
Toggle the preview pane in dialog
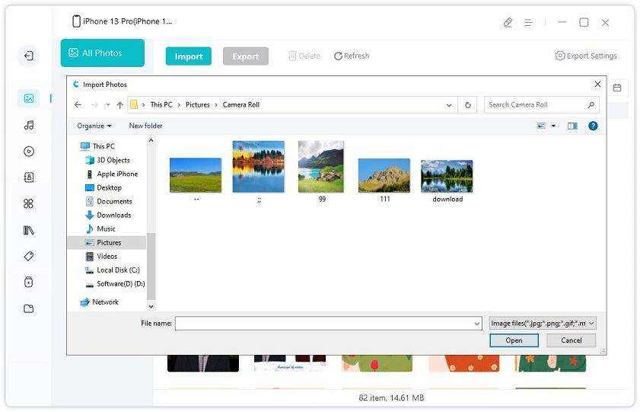[572, 126]
